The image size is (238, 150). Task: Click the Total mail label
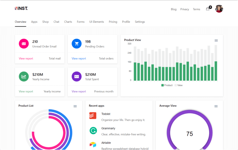55,58
